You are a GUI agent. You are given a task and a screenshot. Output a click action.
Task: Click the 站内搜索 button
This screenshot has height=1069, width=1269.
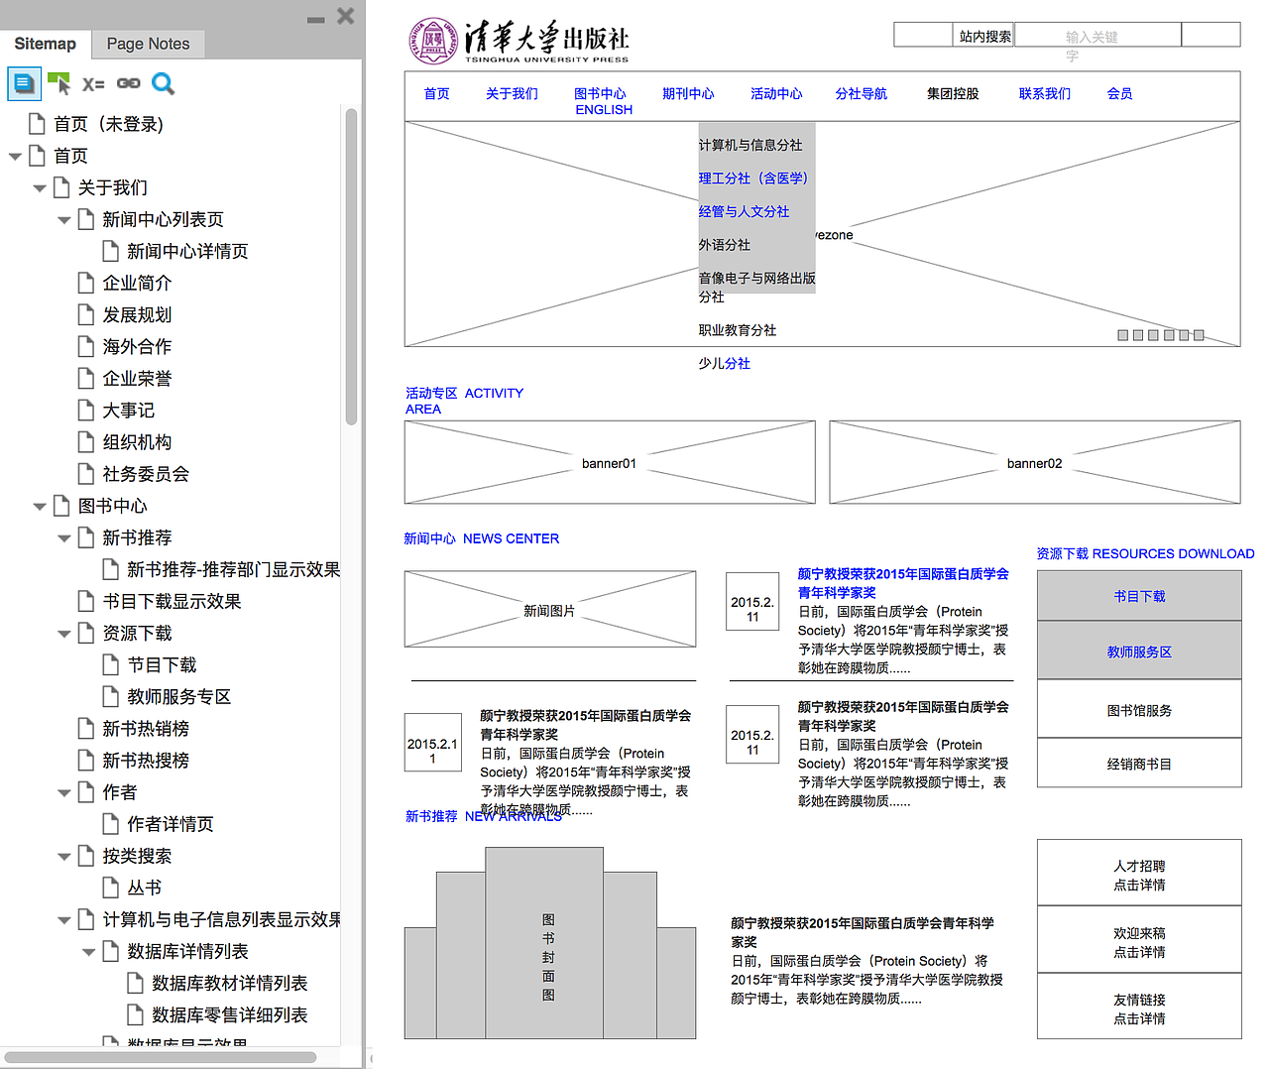click(x=984, y=36)
